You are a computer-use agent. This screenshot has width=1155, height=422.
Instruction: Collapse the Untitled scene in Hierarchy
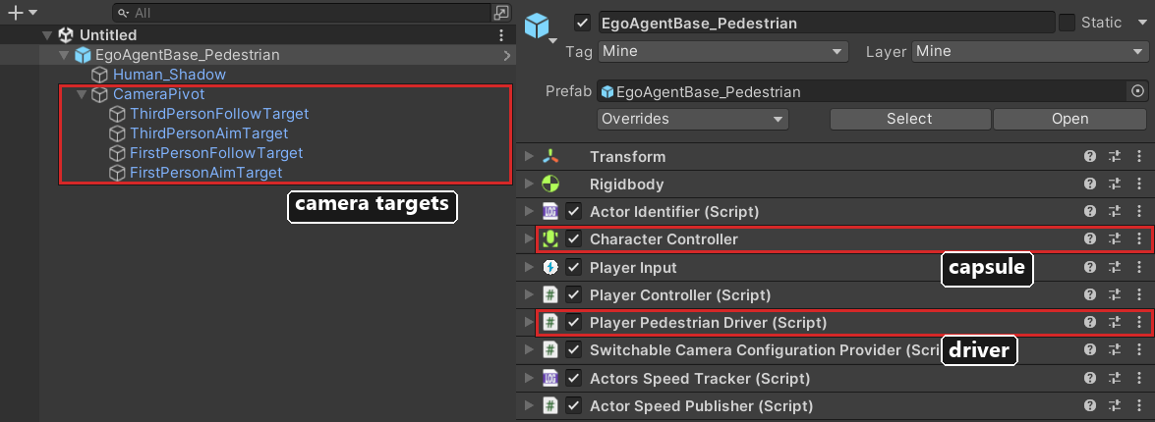pyautogui.click(x=48, y=34)
